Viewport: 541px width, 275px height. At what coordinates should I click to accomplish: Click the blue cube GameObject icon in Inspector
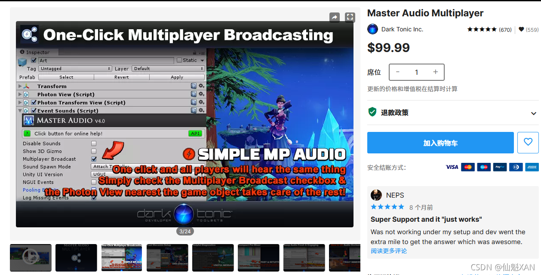[22, 62]
